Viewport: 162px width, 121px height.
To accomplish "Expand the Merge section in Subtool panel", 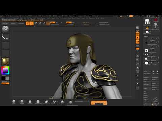I will point(145,94).
